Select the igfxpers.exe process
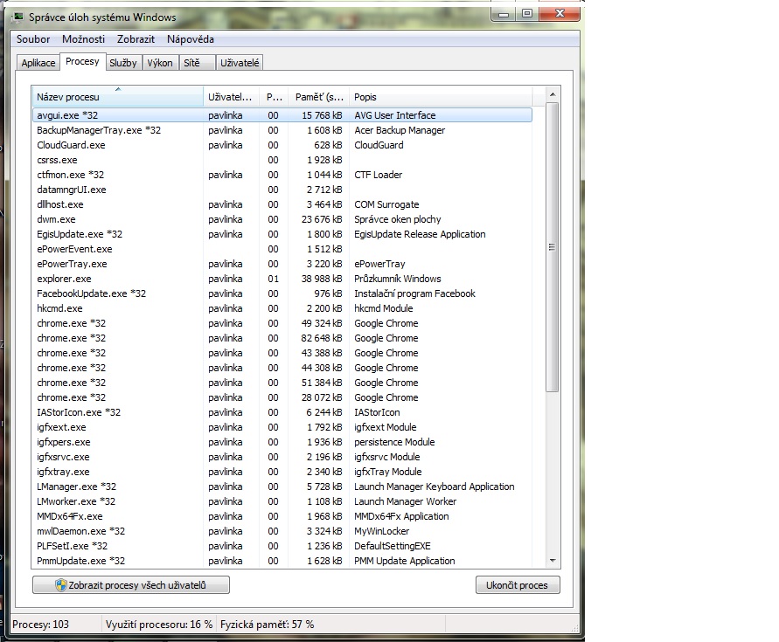This screenshot has width=779, height=642. pyautogui.click(x=282, y=442)
